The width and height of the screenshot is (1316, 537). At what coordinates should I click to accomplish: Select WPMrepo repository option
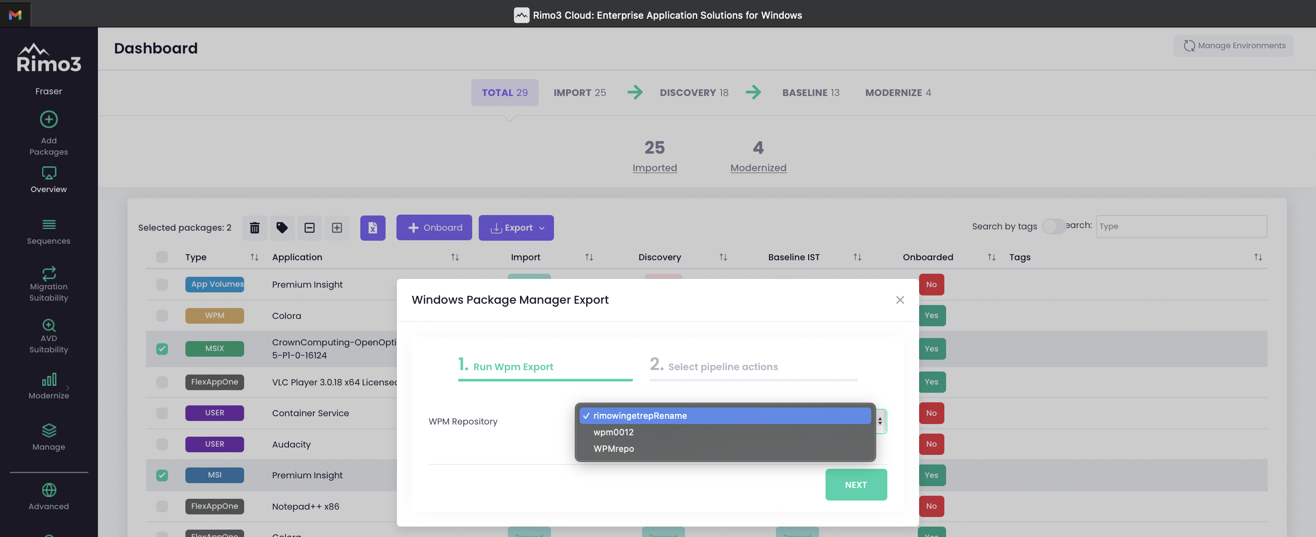coord(613,449)
